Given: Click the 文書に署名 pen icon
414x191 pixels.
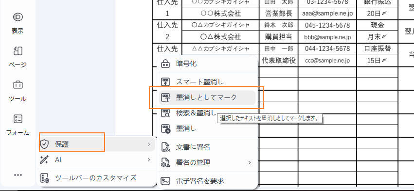Looking at the screenshot, I should tap(165, 147).
